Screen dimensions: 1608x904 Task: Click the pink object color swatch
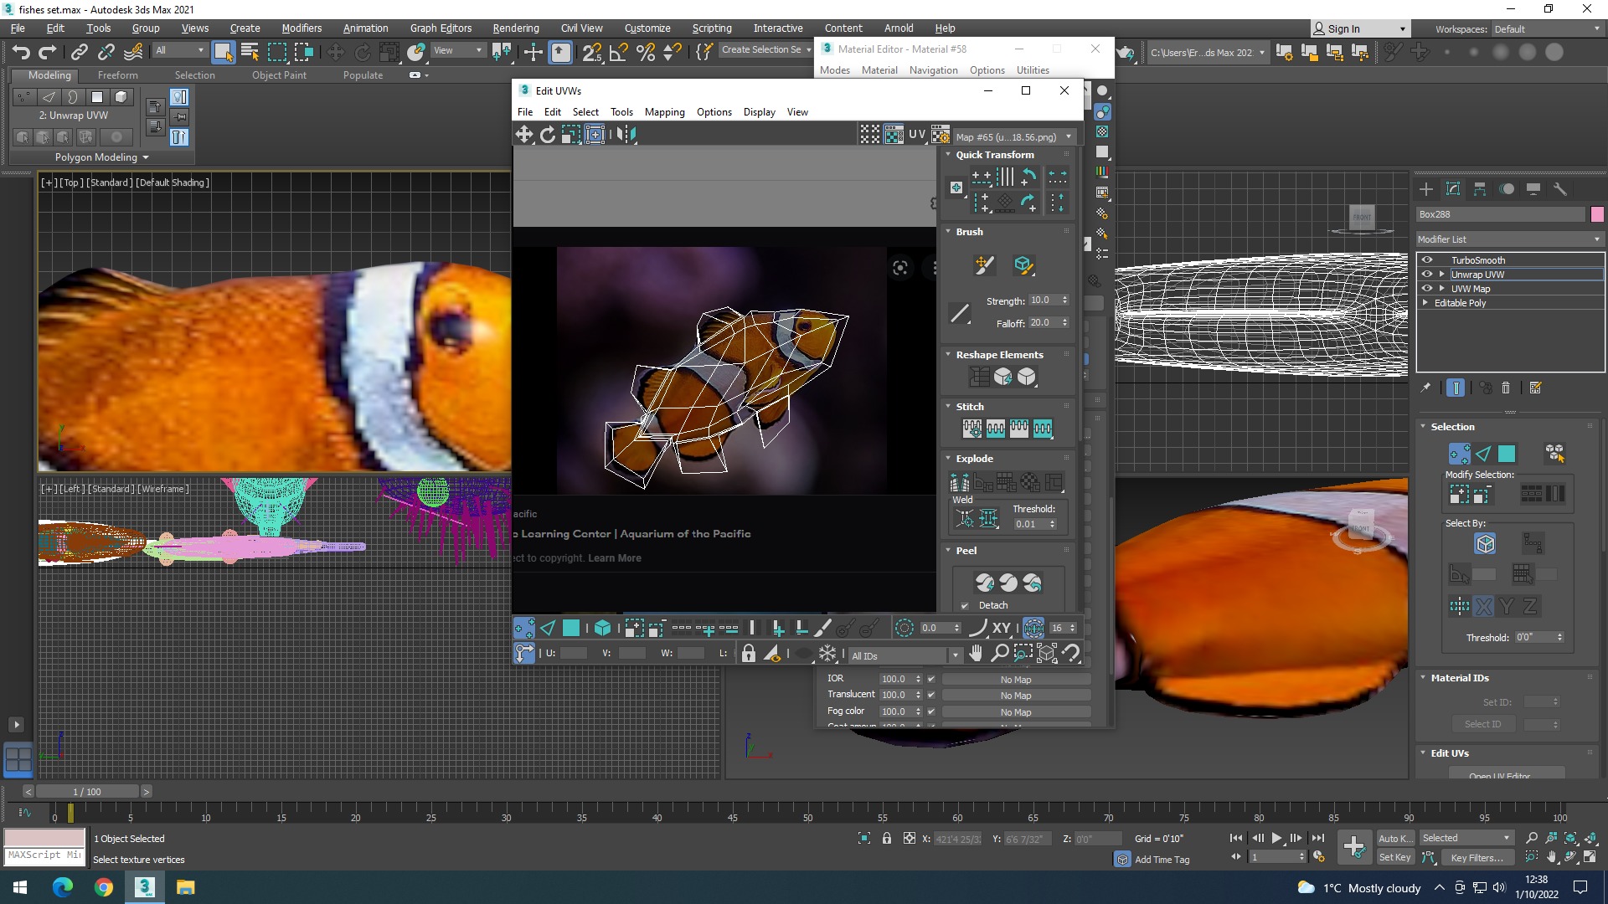tap(1597, 214)
